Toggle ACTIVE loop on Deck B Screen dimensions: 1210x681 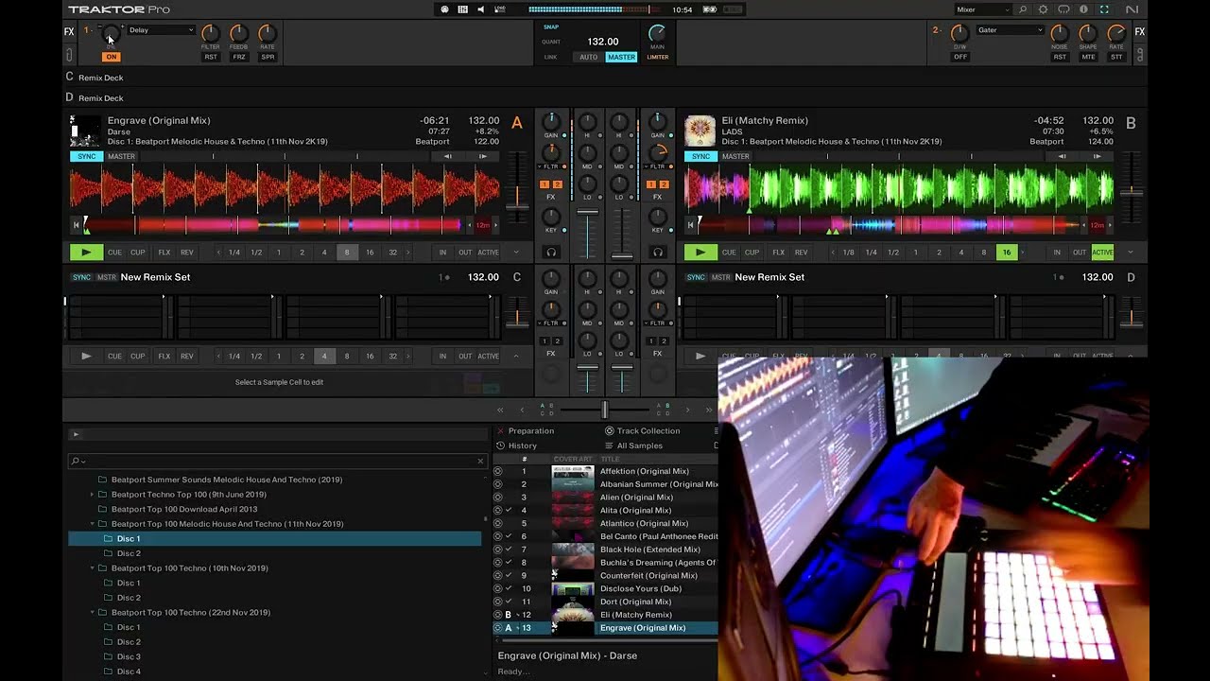[1102, 253]
